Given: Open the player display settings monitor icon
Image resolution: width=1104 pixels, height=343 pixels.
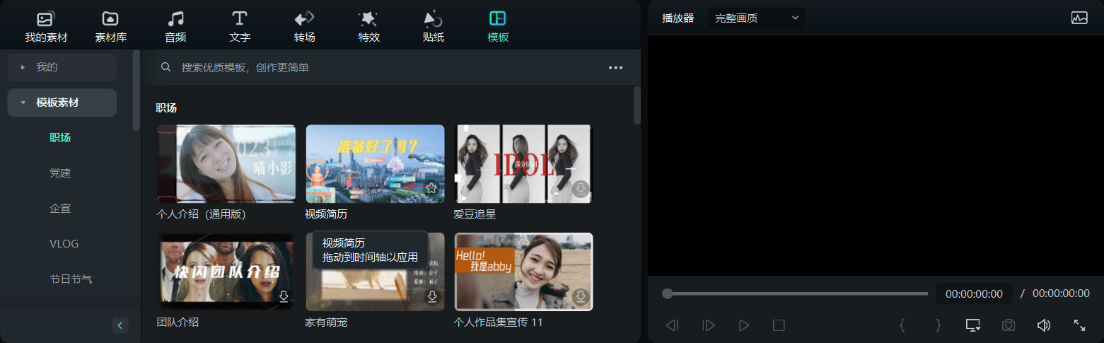Looking at the screenshot, I should click(x=973, y=325).
